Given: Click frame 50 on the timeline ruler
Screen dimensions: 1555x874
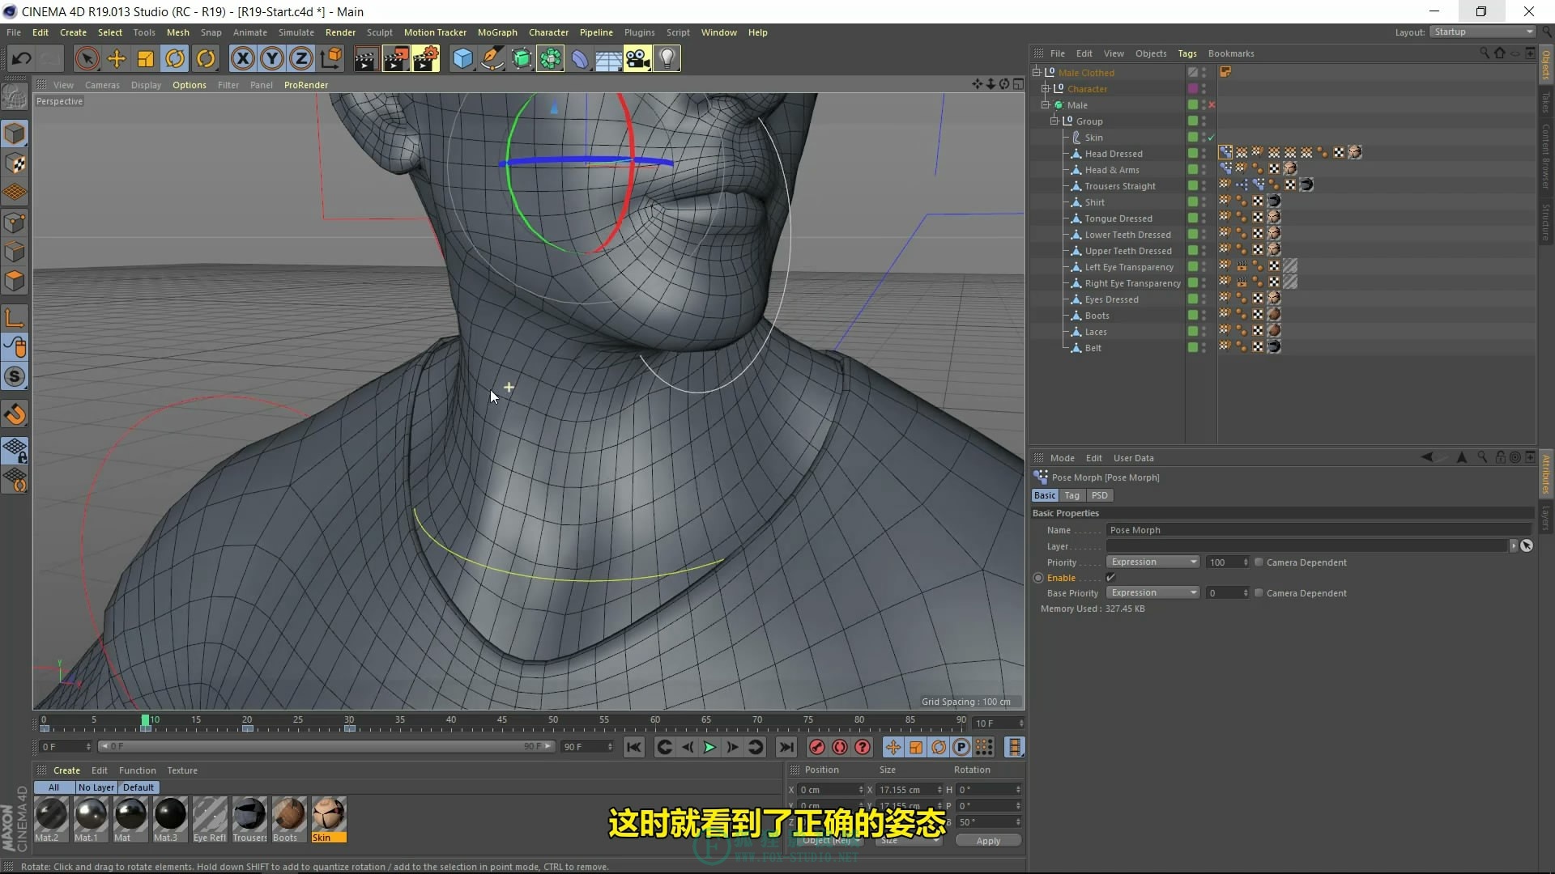Looking at the screenshot, I should (553, 720).
